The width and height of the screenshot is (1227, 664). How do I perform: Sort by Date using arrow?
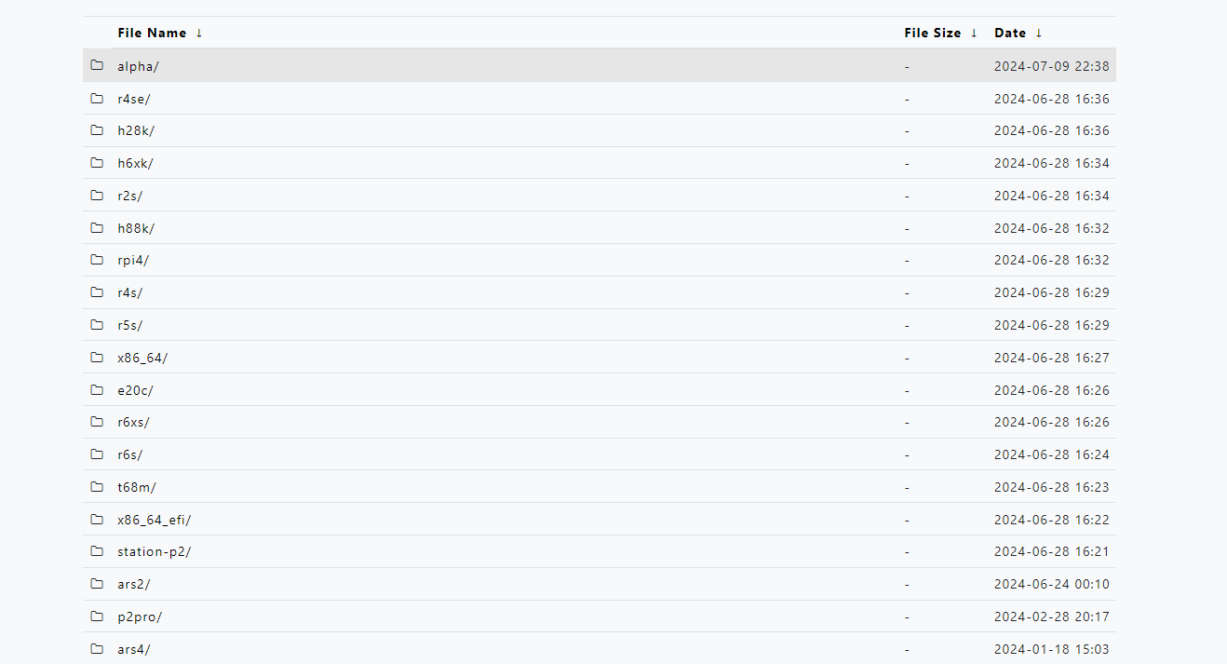click(x=1039, y=33)
